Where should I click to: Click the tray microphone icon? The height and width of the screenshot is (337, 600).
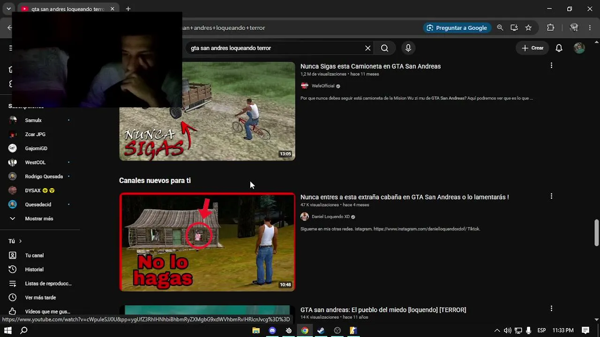pyautogui.click(x=528, y=330)
